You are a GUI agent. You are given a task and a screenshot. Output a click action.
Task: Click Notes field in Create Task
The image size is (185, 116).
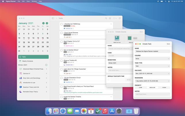coord(152,94)
